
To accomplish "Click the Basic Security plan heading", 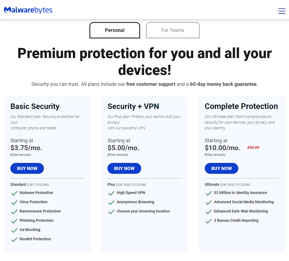I will [x=35, y=106].
